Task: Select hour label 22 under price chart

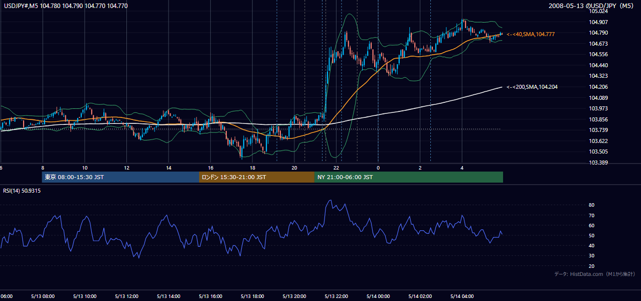Action: [336, 168]
